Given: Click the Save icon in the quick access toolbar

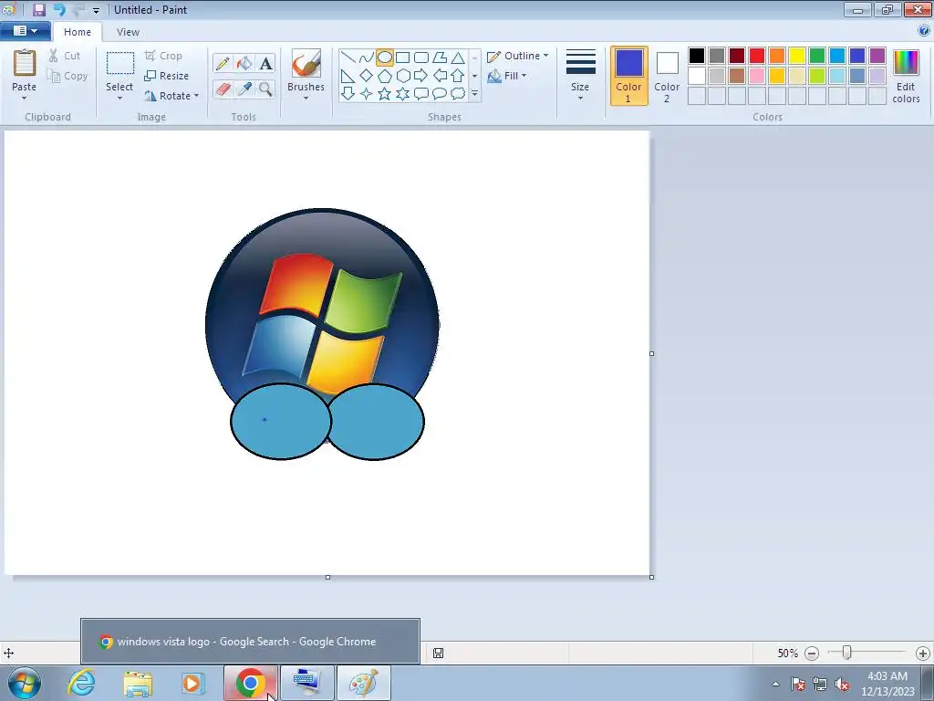Looking at the screenshot, I should [39, 9].
